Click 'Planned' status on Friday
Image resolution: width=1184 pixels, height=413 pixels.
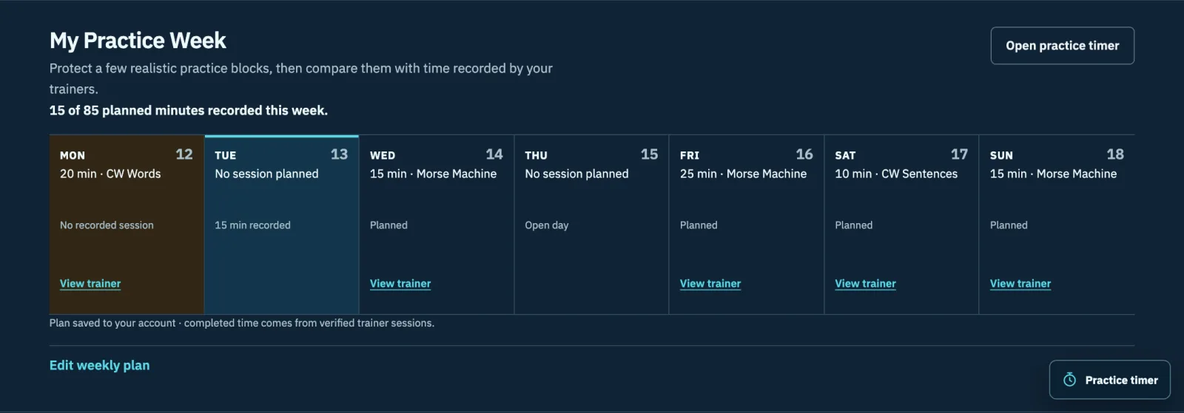pos(699,225)
